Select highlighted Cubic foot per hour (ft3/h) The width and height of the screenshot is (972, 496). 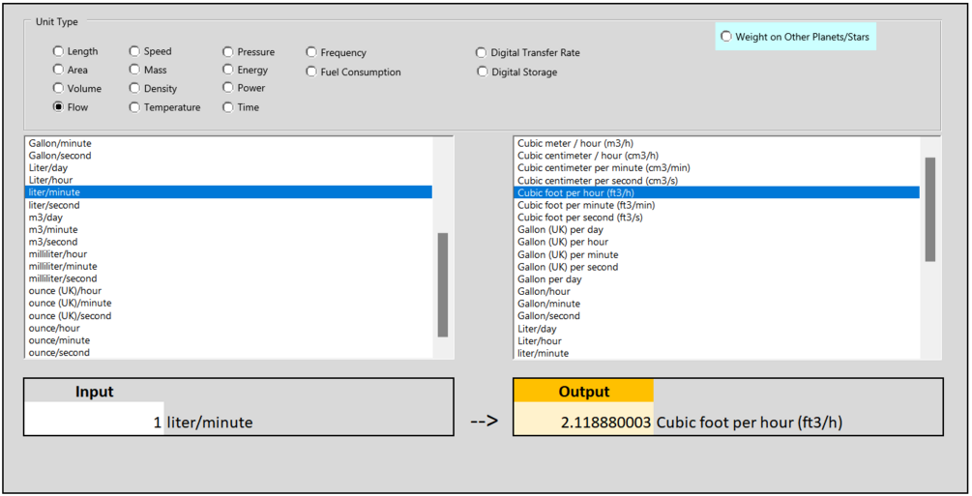pyautogui.click(x=717, y=192)
